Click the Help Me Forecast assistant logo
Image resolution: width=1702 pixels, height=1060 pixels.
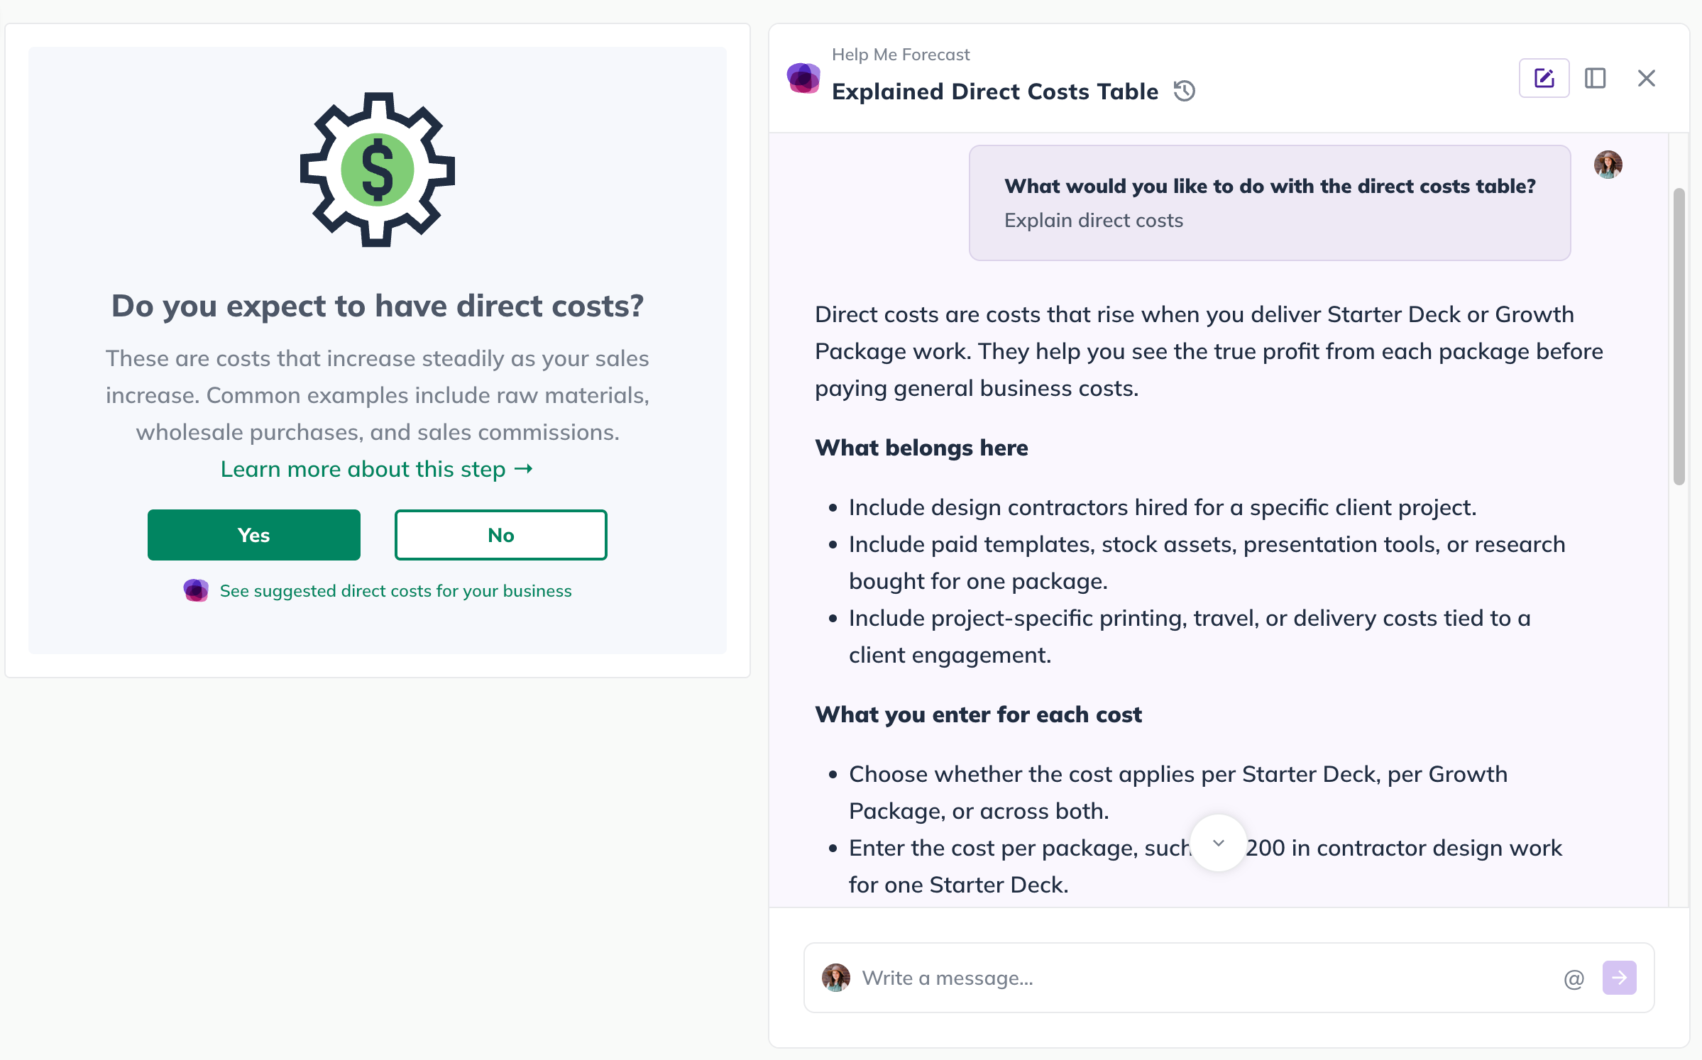(803, 78)
